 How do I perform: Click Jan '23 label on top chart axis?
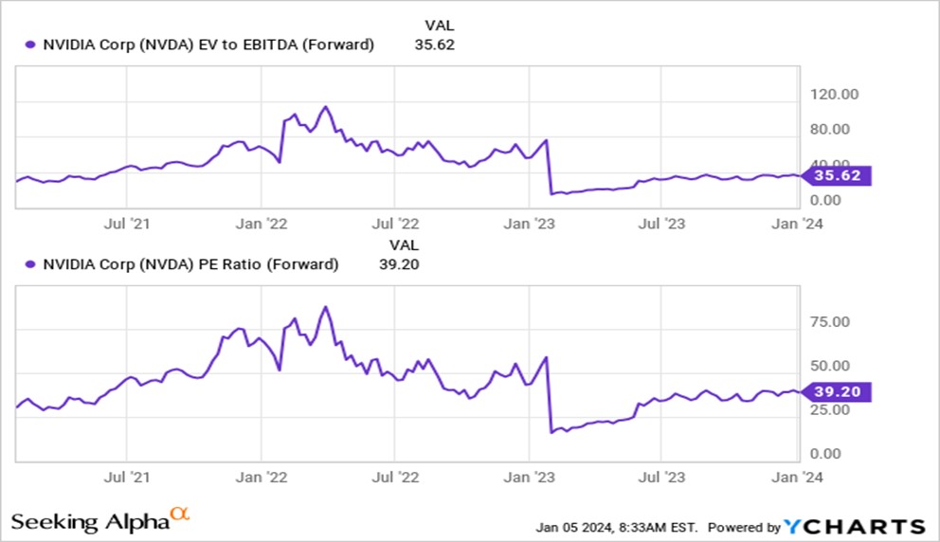(x=530, y=225)
